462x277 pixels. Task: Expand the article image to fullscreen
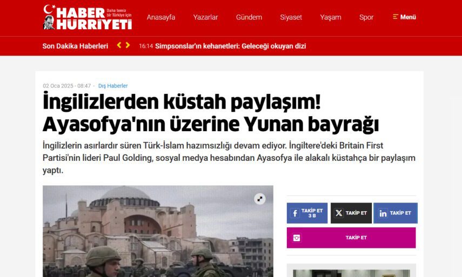[259, 199]
